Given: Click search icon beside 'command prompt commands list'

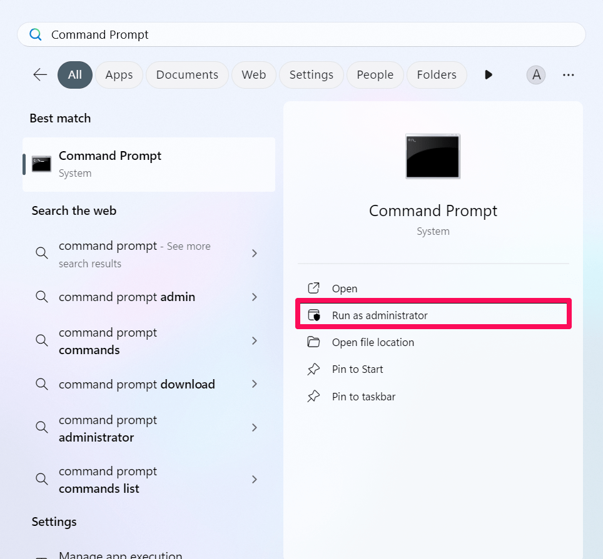Looking at the screenshot, I should tap(41, 479).
